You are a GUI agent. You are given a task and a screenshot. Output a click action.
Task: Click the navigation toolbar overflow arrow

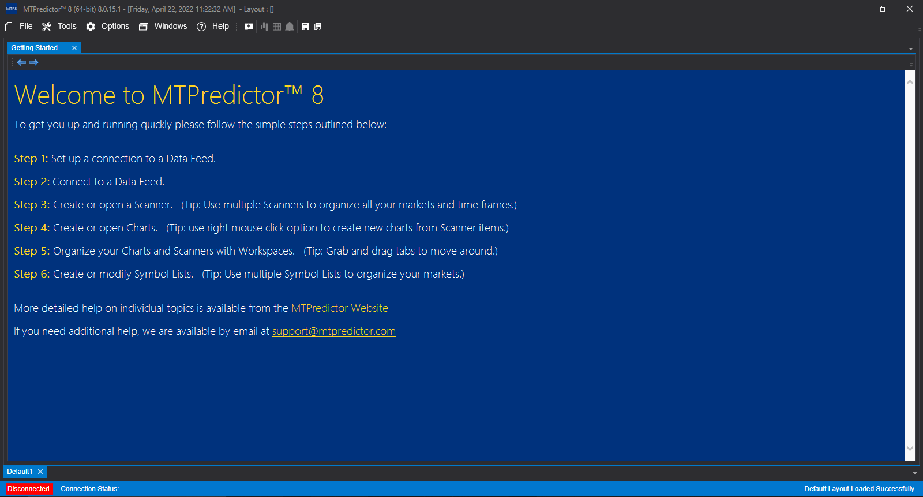911,65
